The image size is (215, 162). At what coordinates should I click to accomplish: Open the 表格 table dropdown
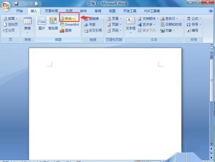click(x=28, y=25)
